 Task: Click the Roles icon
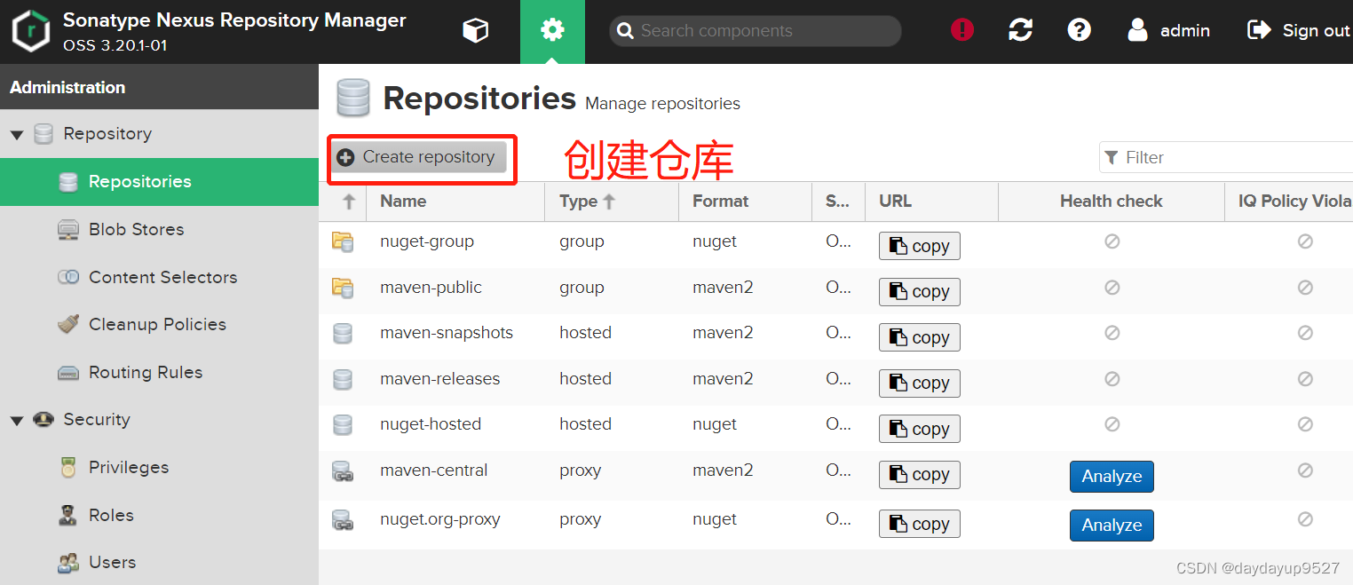[68, 515]
